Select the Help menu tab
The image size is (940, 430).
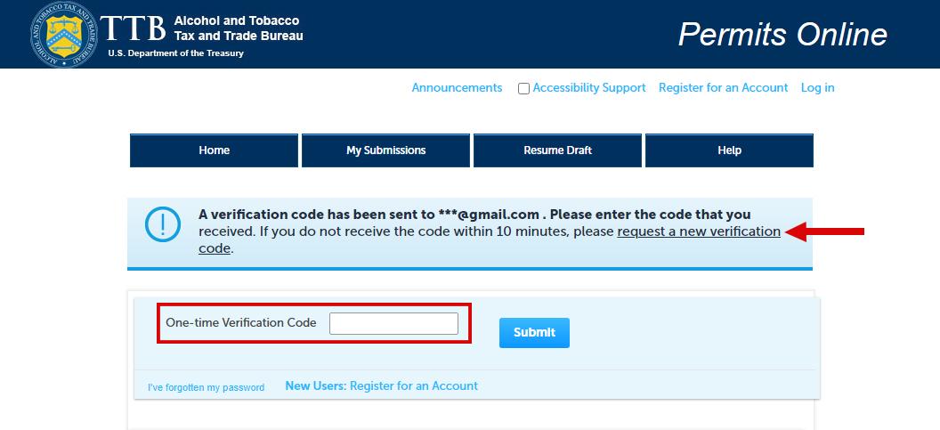pyautogui.click(x=729, y=150)
